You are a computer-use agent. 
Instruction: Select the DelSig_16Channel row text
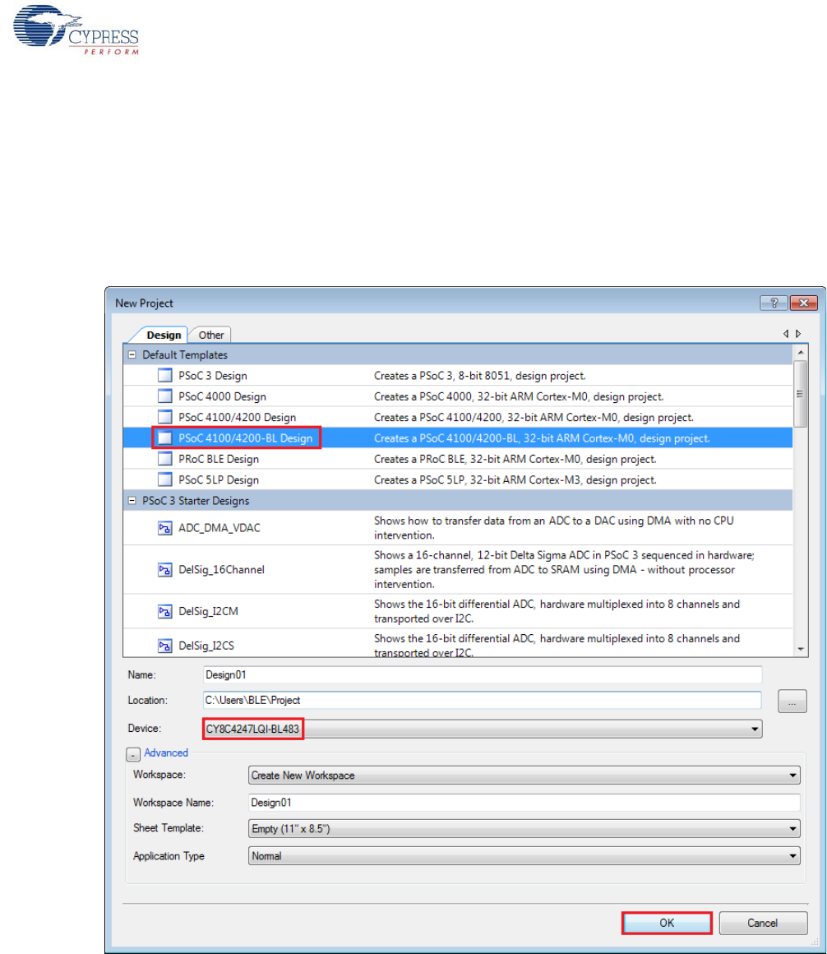tap(222, 570)
